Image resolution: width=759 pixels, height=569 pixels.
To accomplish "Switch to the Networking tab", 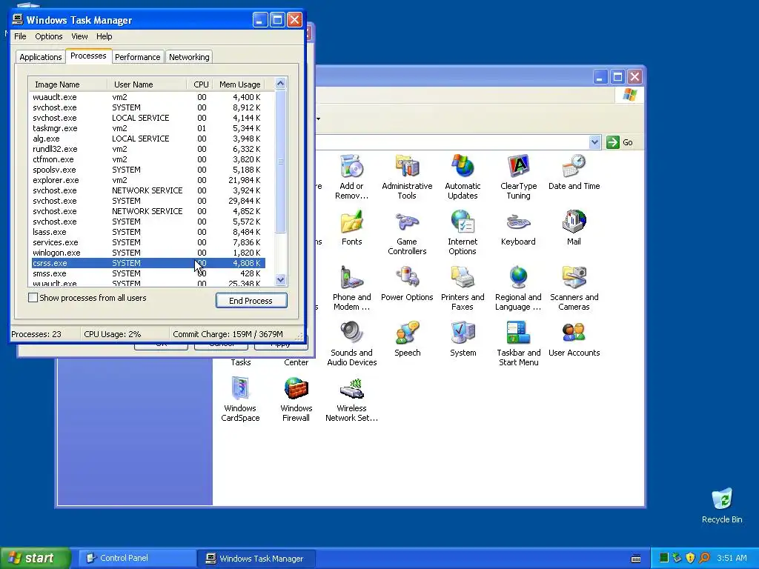I will 189,57.
